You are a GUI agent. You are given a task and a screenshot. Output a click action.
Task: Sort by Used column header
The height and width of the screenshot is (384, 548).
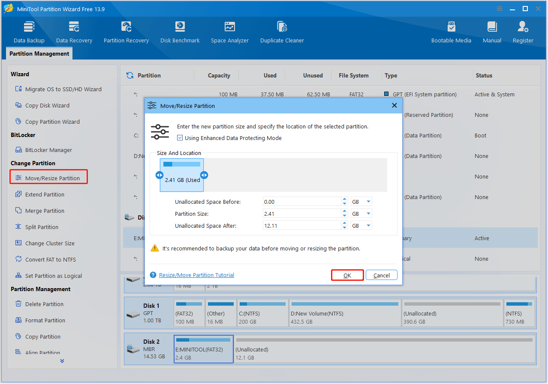[x=270, y=75]
